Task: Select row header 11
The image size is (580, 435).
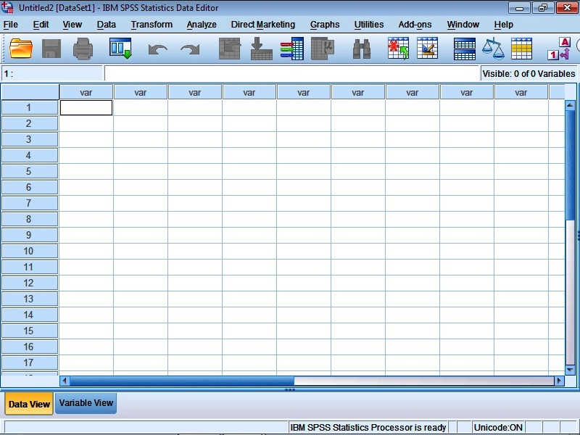Action: tap(30, 267)
